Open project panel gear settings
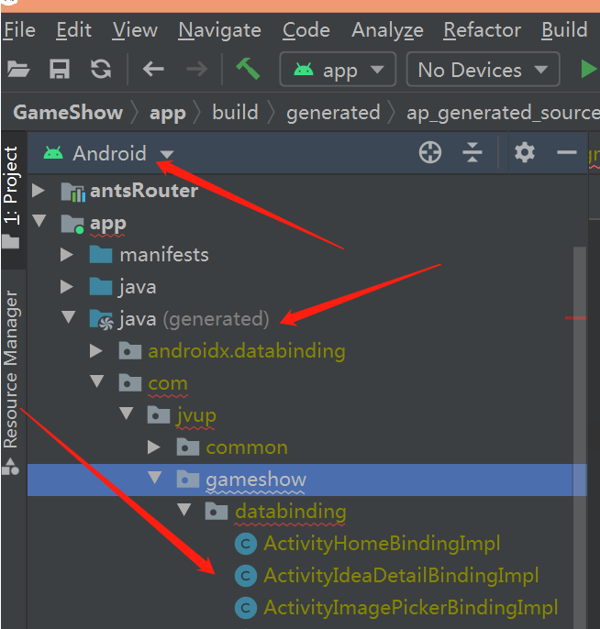Viewport: 600px width, 629px height. (x=525, y=153)
